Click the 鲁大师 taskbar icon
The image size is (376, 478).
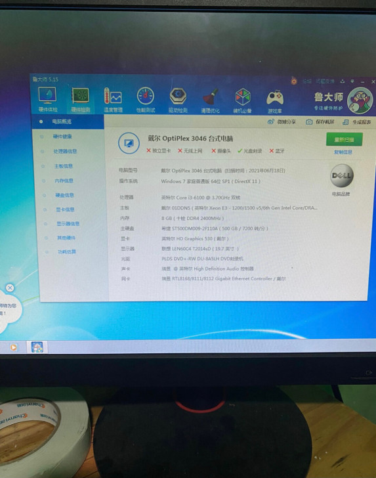pos(37,347)
